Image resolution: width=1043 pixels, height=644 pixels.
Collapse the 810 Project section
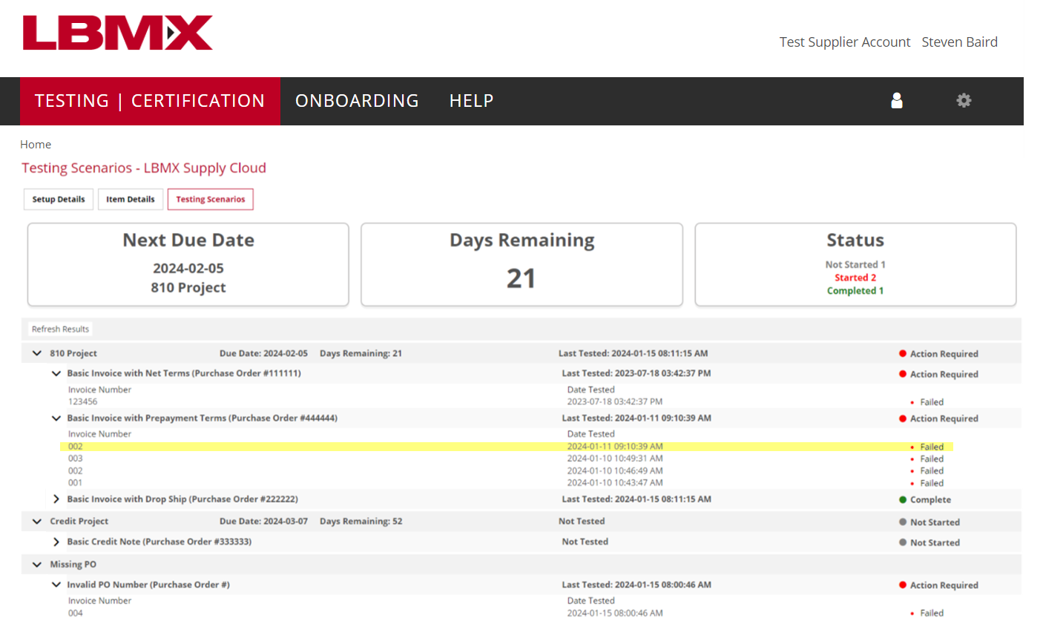tap(37, 353)
